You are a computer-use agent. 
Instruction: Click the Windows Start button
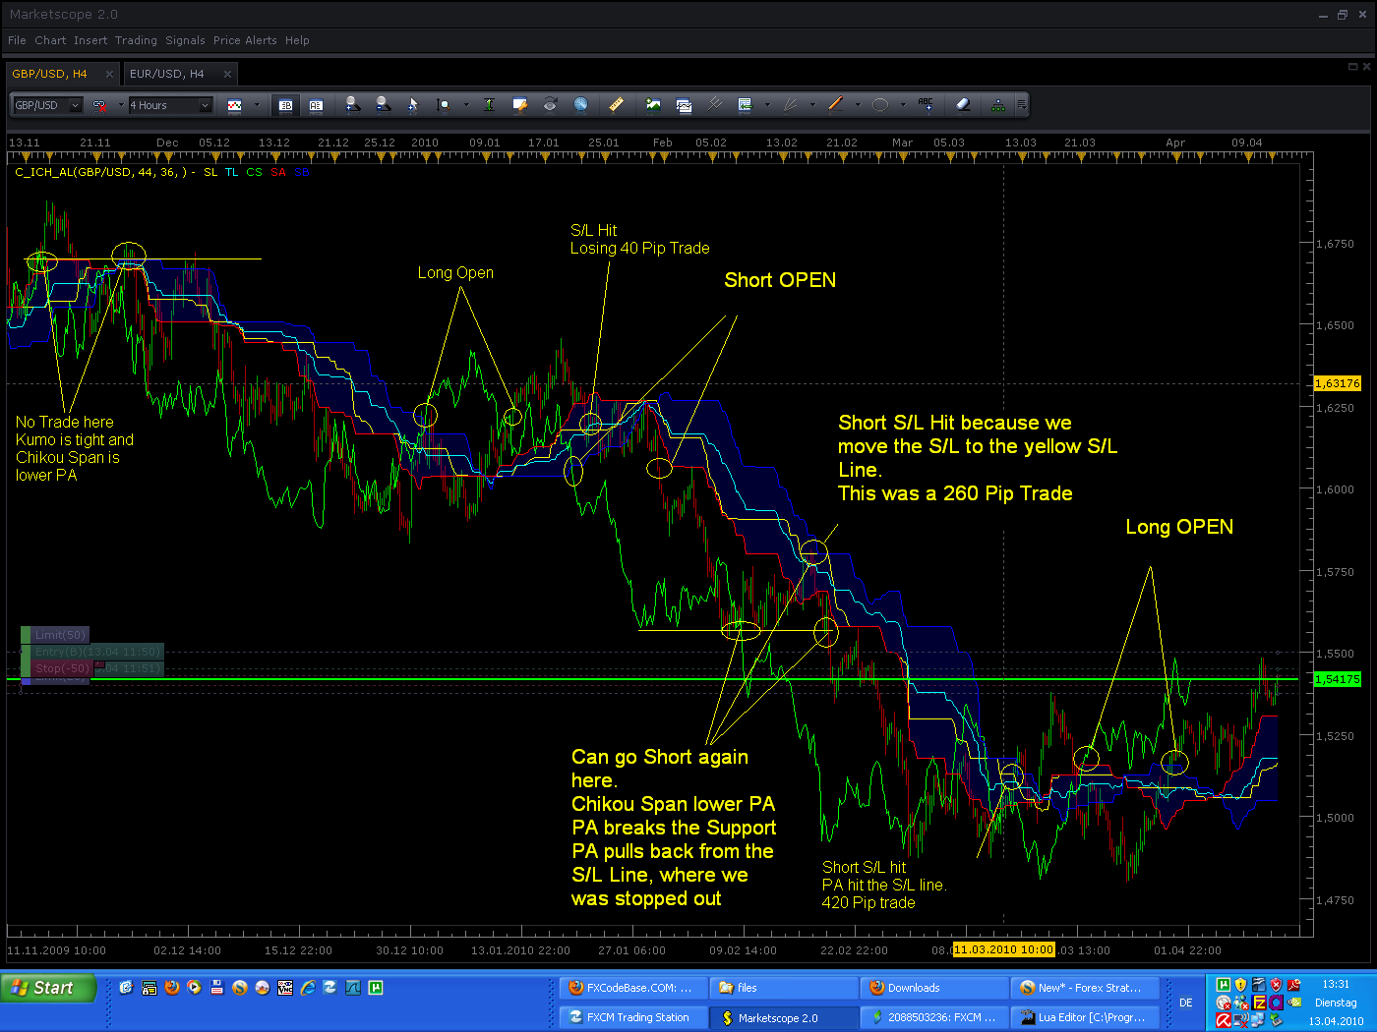click(47, 988)
